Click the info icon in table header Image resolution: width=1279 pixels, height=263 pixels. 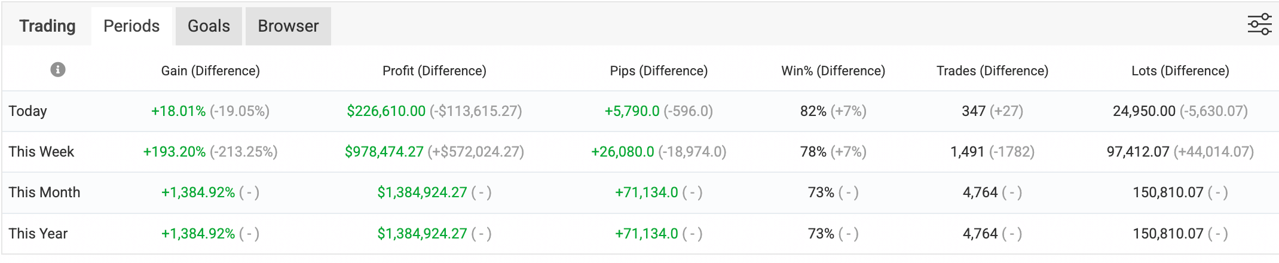pyautogui.click(x=58, y=70)
